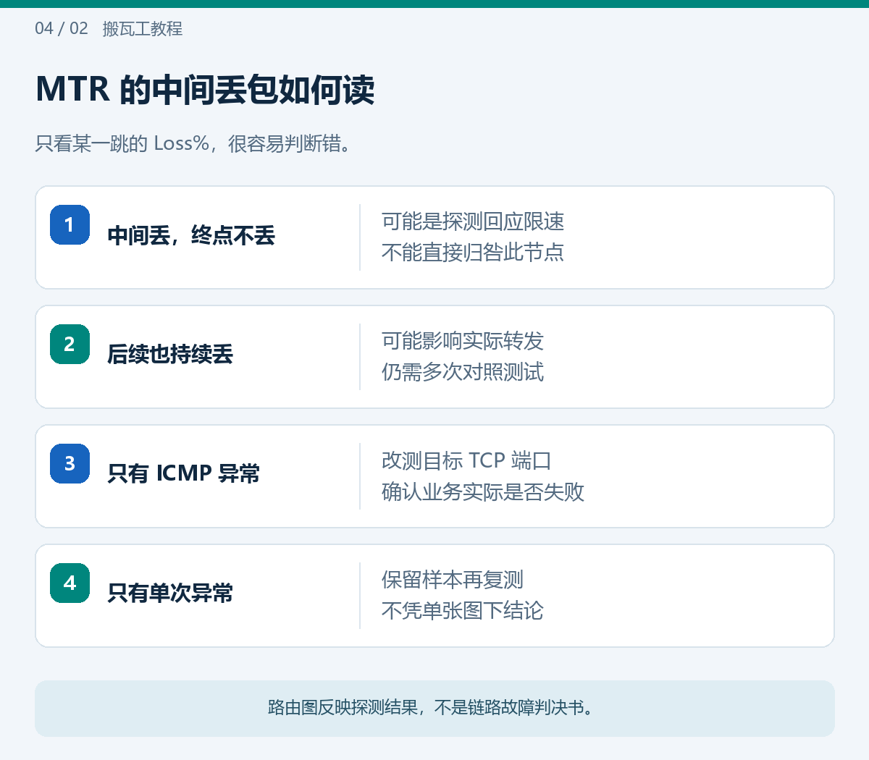Image resolution: width=869 pixels, height=760 pixels.
Task: Click the text '保留样本再复测'
Action: (x=453, y=580)
